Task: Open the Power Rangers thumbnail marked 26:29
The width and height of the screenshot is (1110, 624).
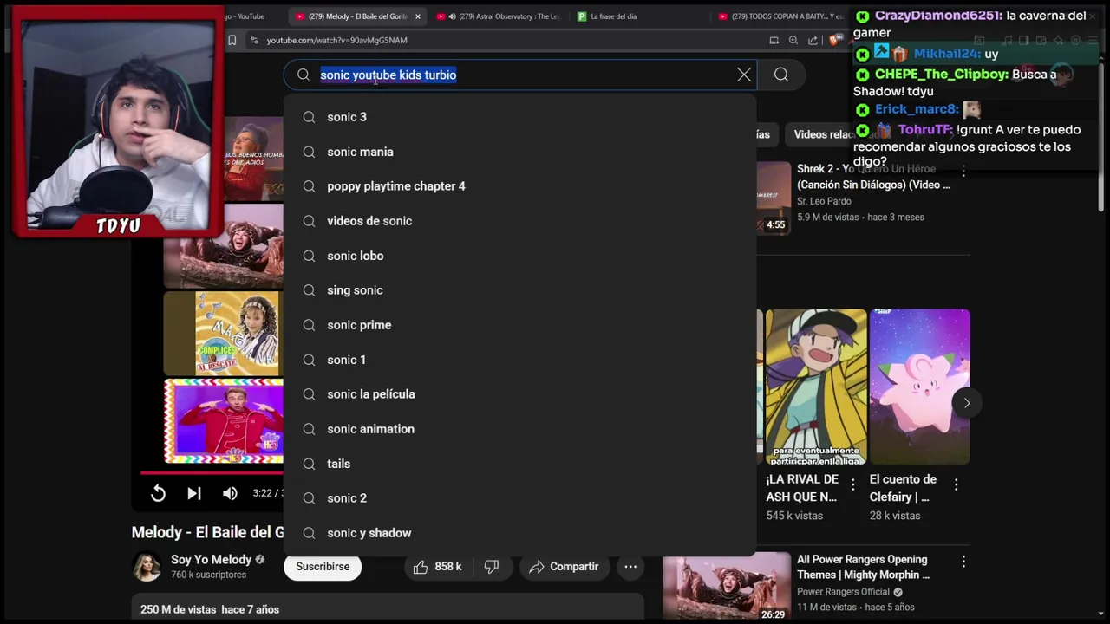Action: pyautogui.click(x=727, y=588)
